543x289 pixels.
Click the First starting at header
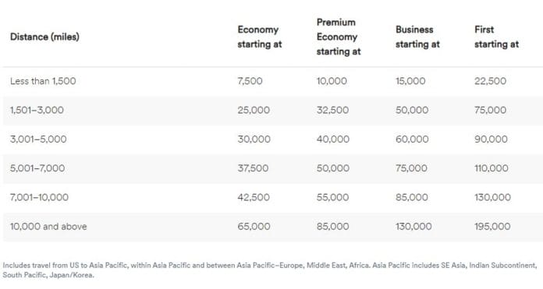[497, 37]
